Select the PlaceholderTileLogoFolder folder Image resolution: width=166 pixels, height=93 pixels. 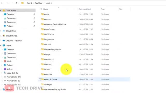[x=55, y=89]
